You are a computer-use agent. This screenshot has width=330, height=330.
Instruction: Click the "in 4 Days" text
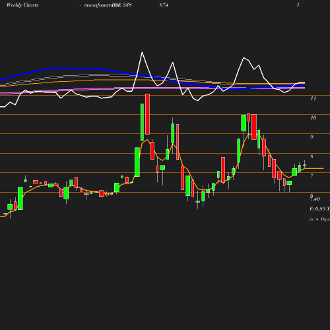[319, 219]
